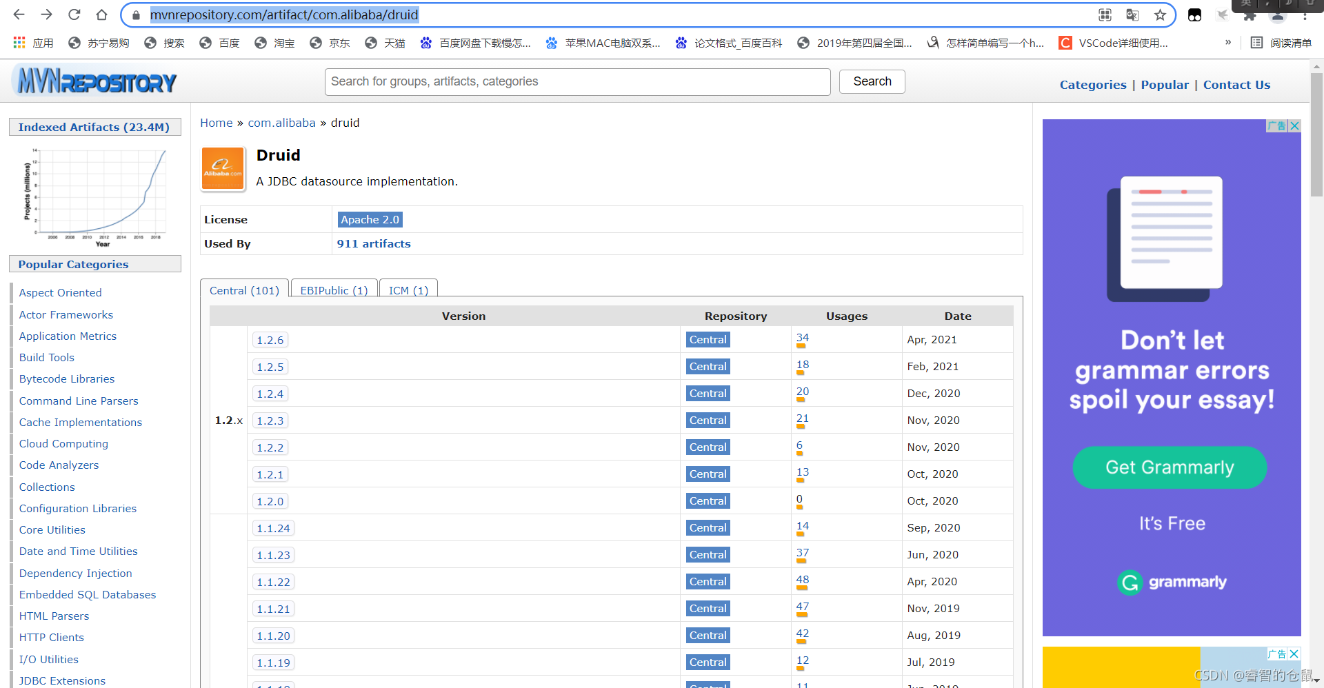Close the Grammarly ad with X
The image size is (1324, 688).
pos(1294,125)
